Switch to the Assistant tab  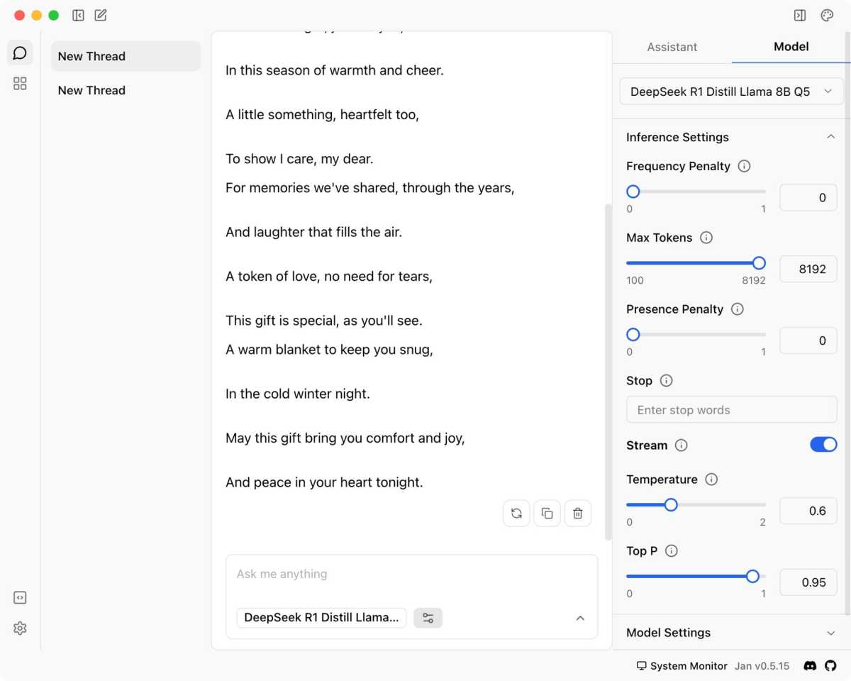(672, 47)
